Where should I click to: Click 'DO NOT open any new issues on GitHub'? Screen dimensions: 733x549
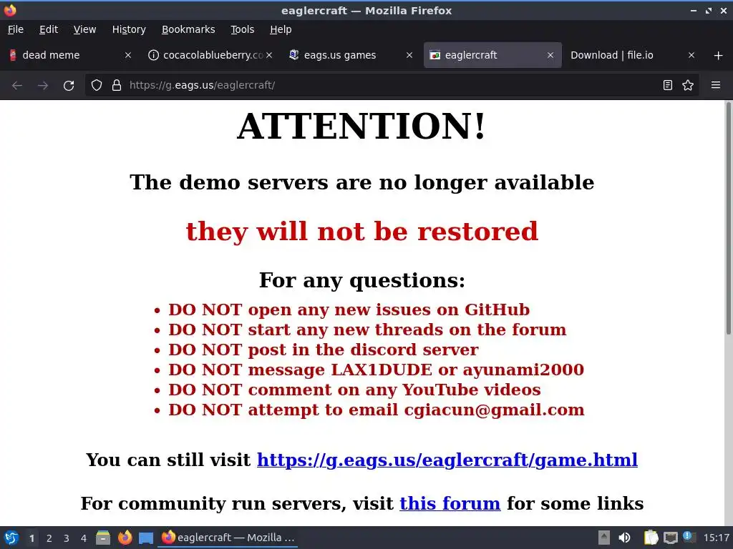click(349, 310)
